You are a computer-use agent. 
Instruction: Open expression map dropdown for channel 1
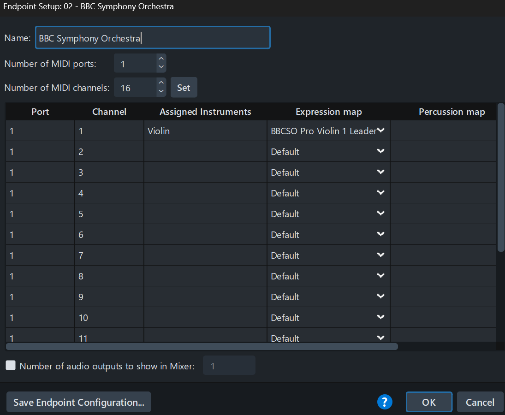pos(380,130)
